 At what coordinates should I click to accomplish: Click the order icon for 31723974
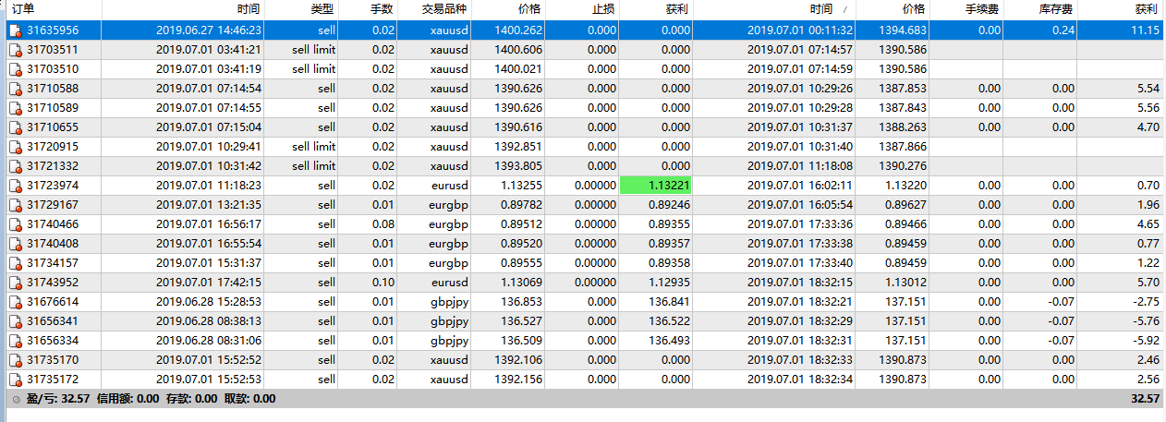click(15, 186)
